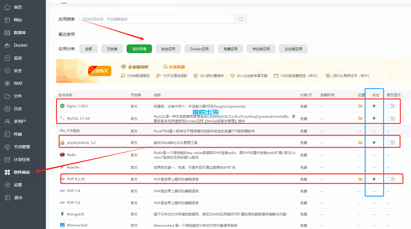Click the Memcached blue M icon
Image resolution: width=411 pixels, height=229 pixels.
click(x=62, y=225)
